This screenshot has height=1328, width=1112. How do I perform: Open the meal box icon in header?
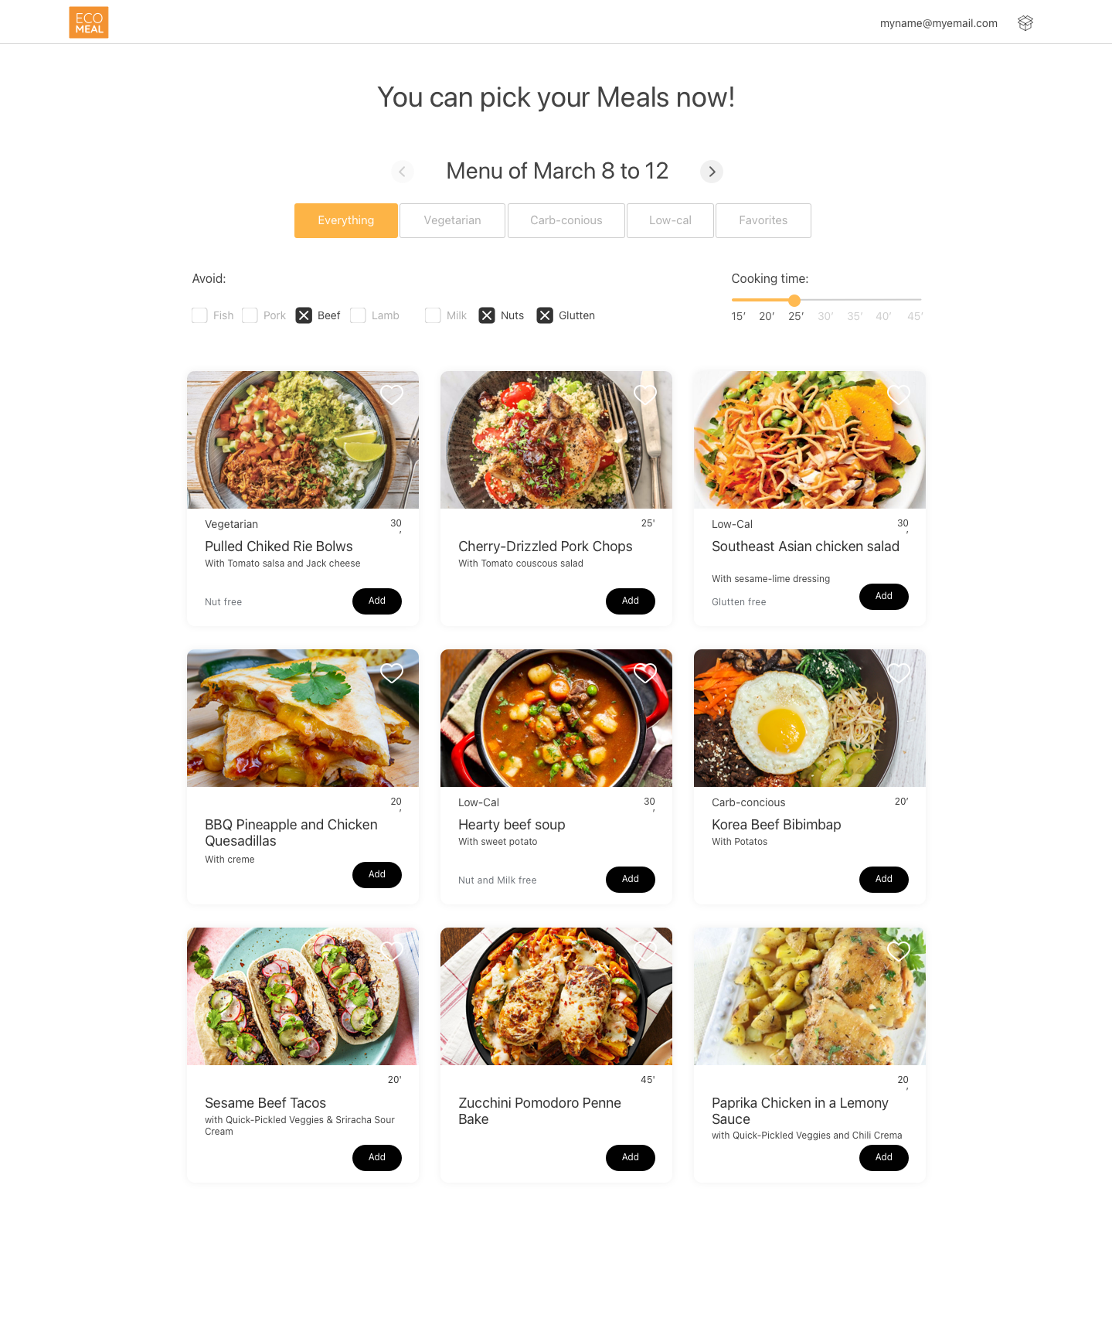tap(1025, 23)
